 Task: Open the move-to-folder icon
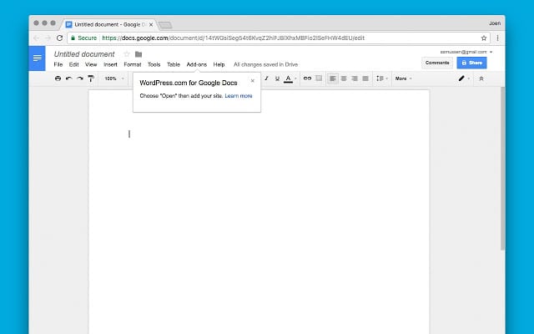139,54
